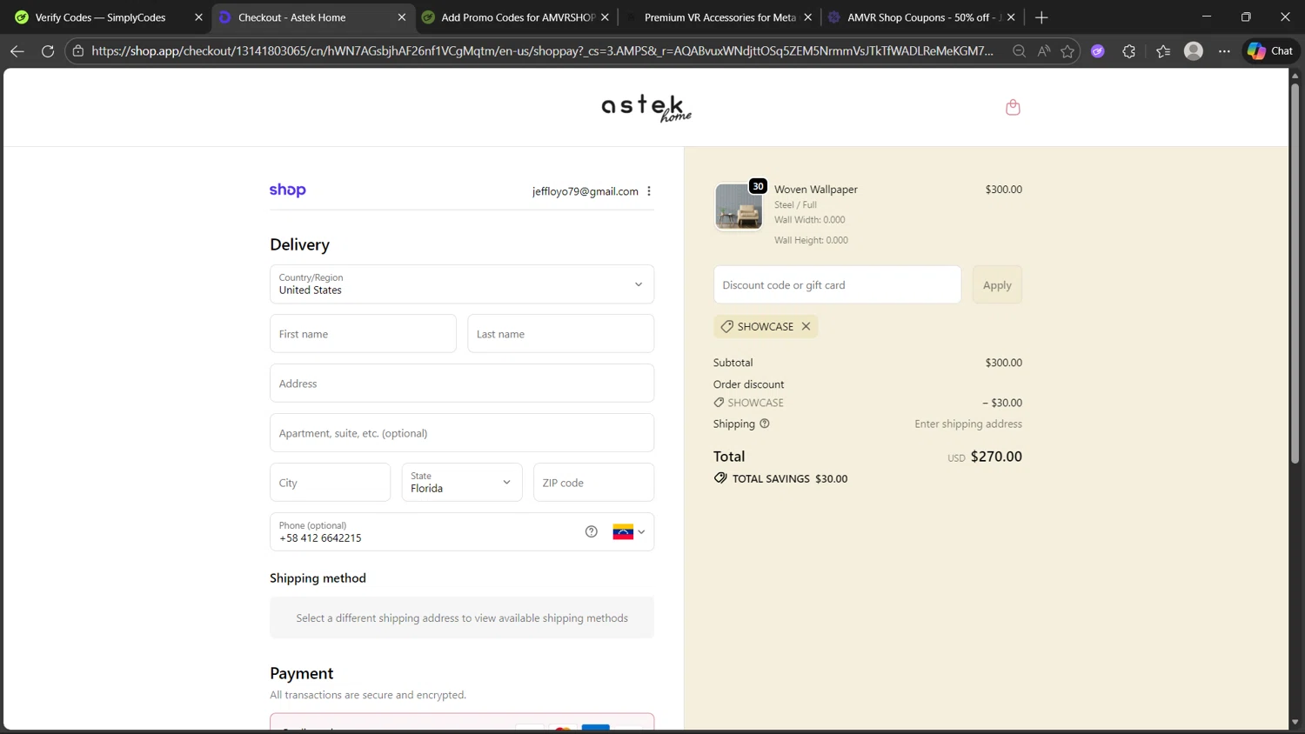1305x734 pixels.
Task: Show shipping info help icon
Action: point(765,424)
